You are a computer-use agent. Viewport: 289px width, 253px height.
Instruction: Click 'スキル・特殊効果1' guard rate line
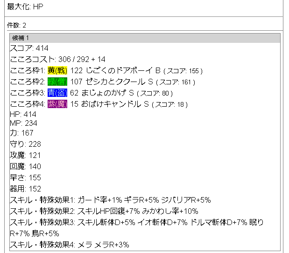110,200
